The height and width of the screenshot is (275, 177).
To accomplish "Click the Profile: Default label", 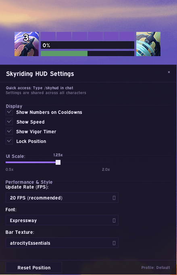I will pos(156,268).
